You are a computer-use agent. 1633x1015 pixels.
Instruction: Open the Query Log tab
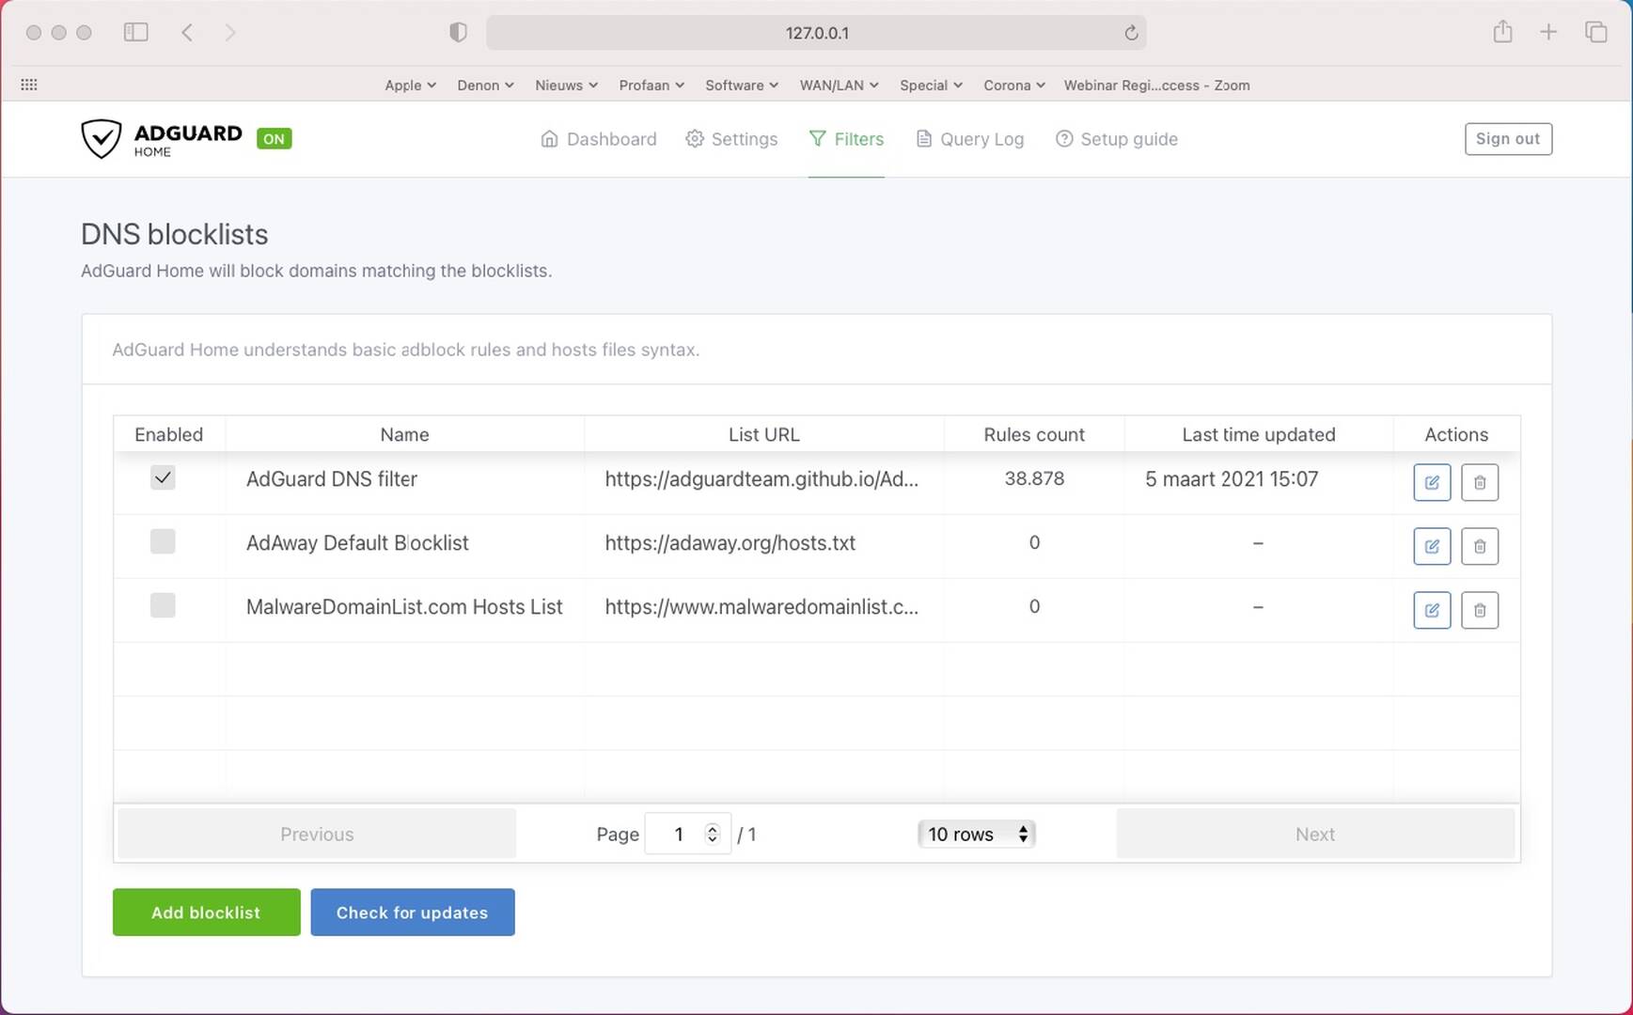(970, 139)
